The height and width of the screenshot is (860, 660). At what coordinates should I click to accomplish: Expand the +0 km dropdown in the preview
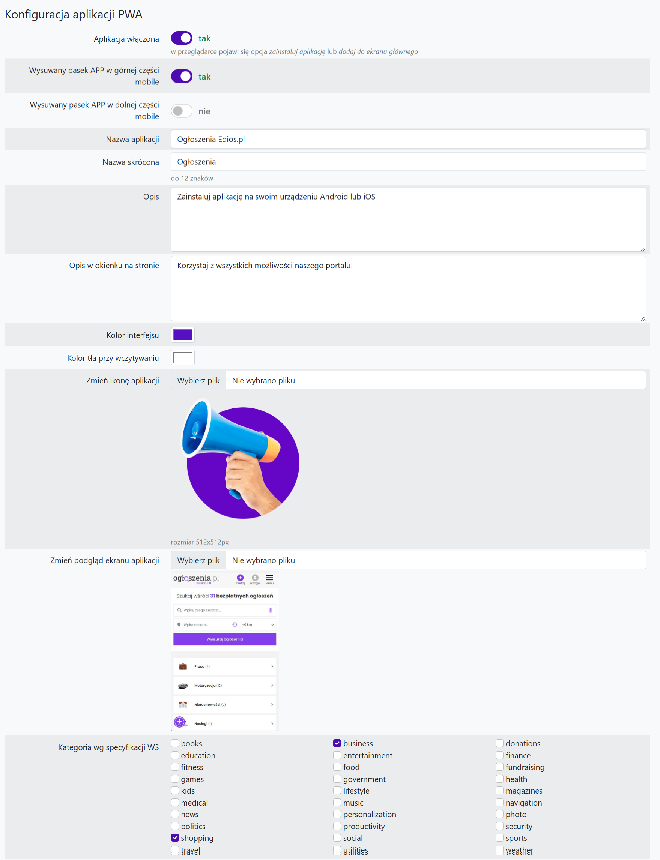272,625
